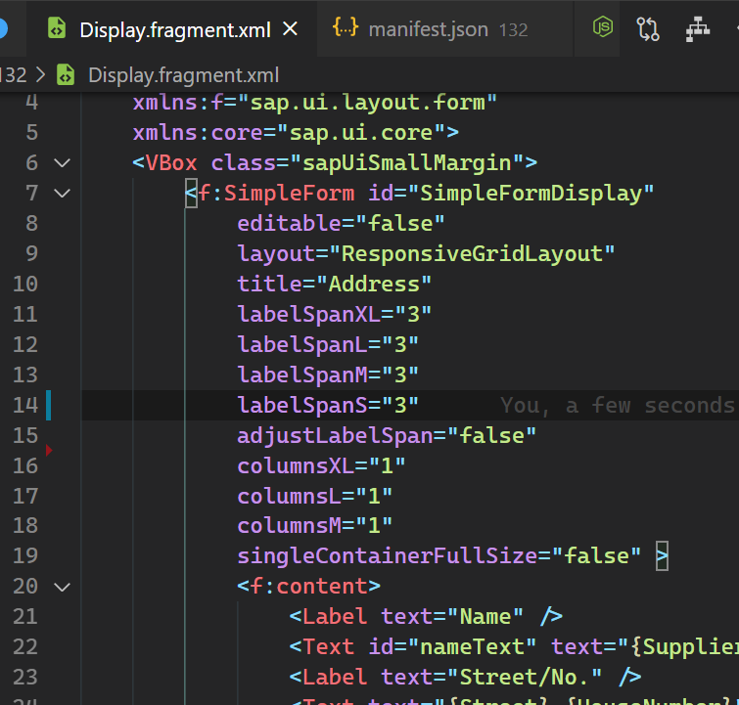Image resolution: width=739 pixels, height=705 pixels.
Task: Switch to Display.fragment.xml tab
Action: point(175,30)
